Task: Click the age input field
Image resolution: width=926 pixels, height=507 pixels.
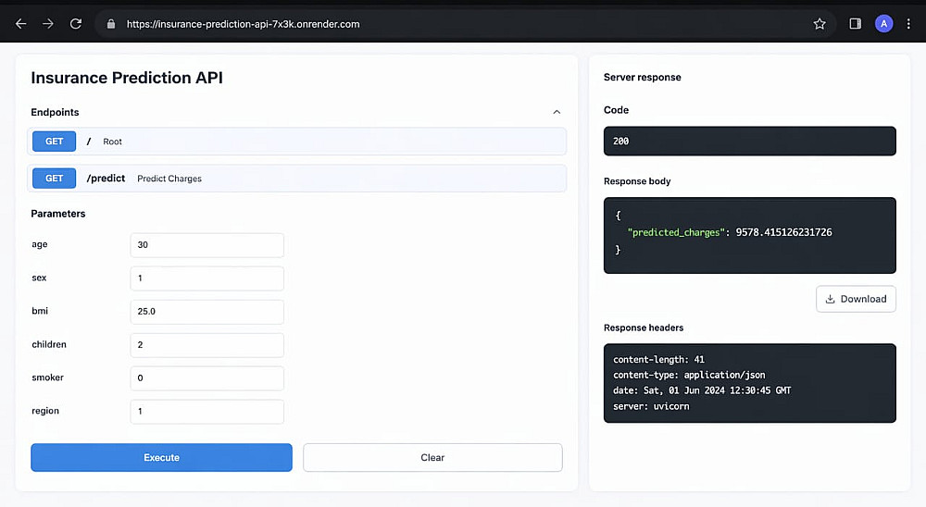Action: click(x=206, y=245)
